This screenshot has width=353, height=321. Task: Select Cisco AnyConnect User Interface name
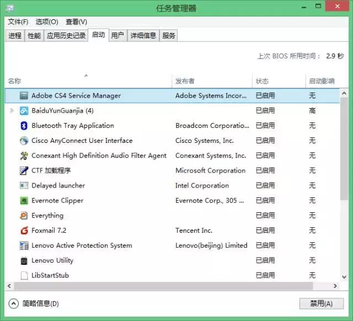82,141
